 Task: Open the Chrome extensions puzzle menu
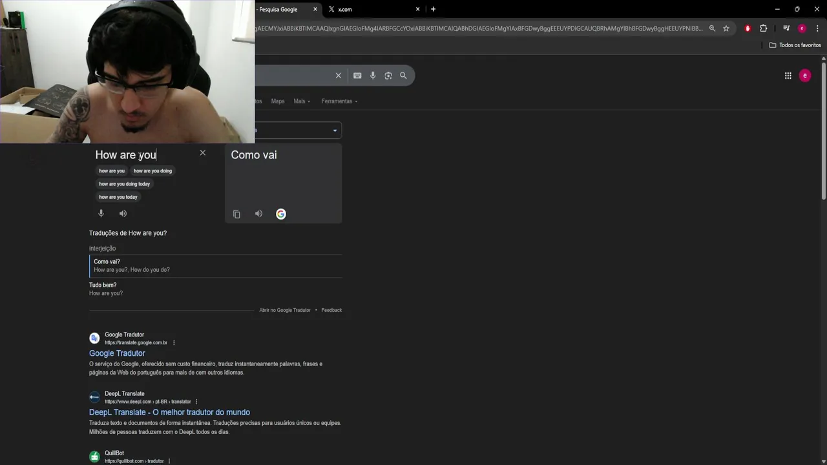(x=763, y=28)
